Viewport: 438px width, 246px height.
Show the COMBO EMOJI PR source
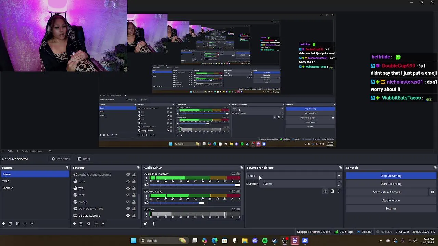coord(128,209)
